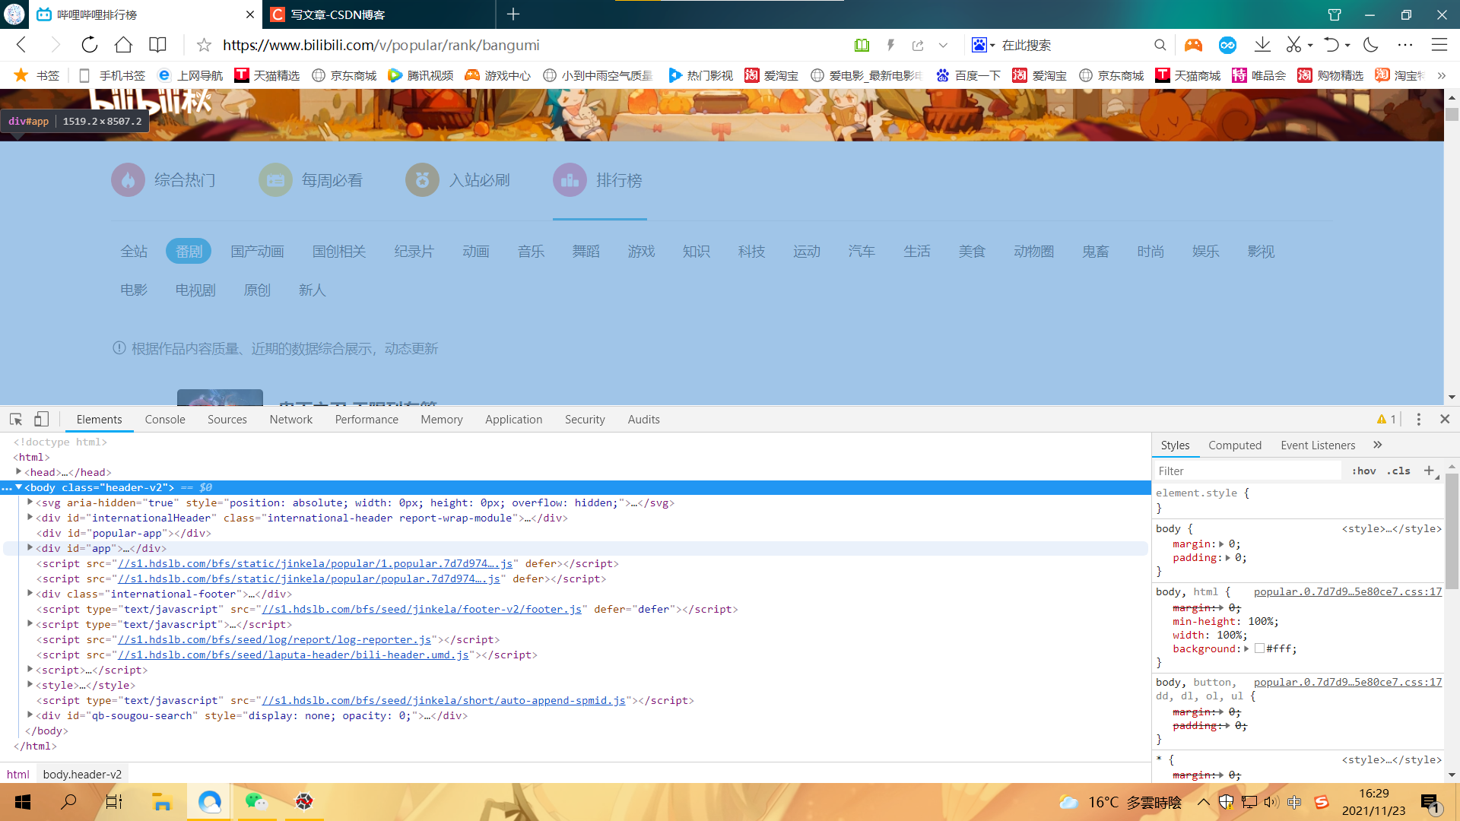The image size is (1460, 821).
Task: Open Windows taskbar search
Action: tap(68, 802)
